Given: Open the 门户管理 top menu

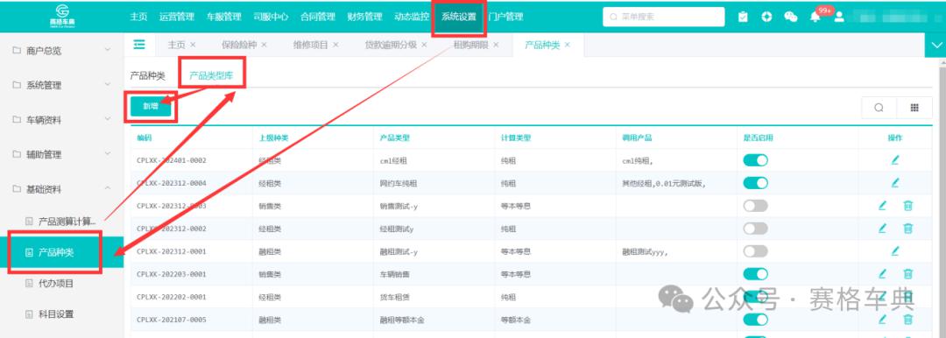Looking at the screenshot, I should click(x=505, y=17).
